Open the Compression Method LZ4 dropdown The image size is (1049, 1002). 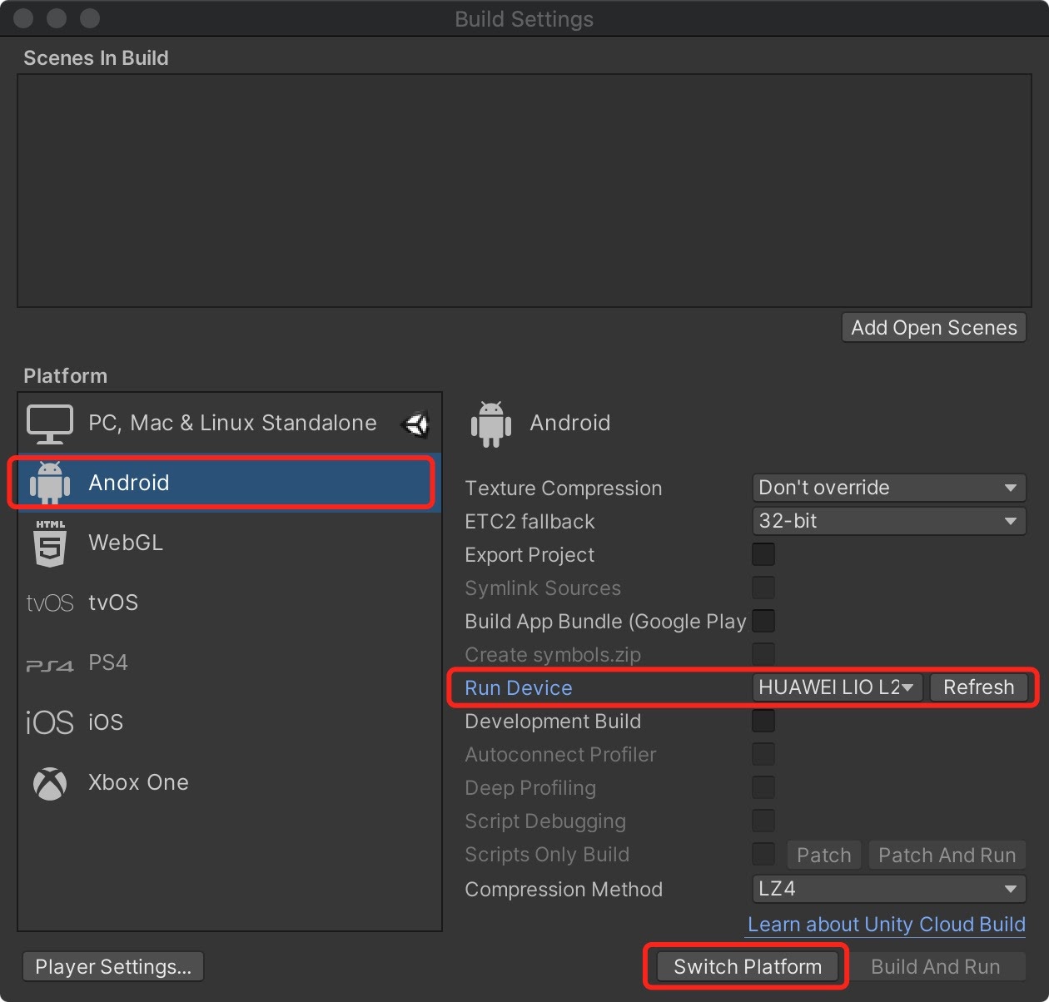(x=888, y=889)
